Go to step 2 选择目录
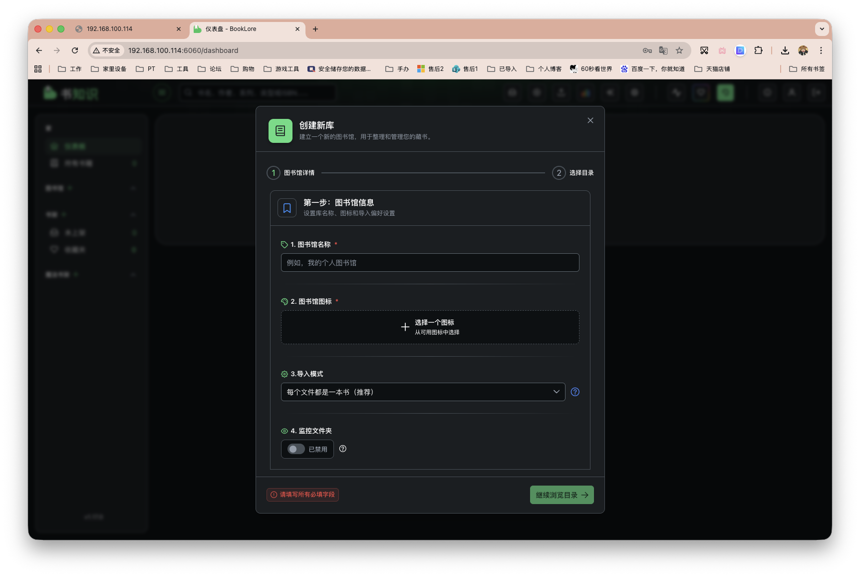This screenshot has height=577, width=860. 573,173
